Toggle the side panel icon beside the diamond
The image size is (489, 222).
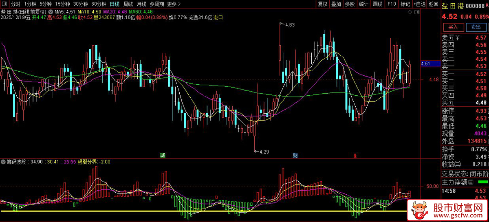418,13
